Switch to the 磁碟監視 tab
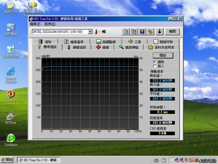 [x=106, y=42]
